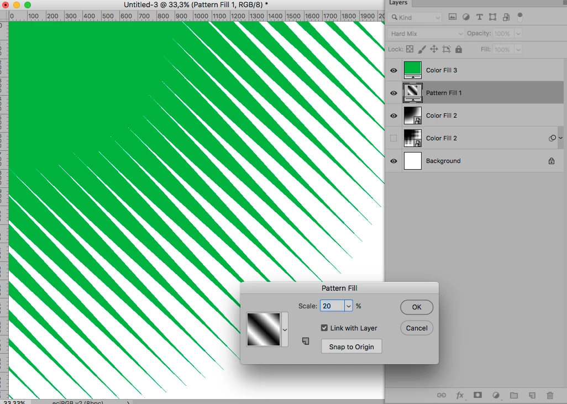The height and width of the screenshot is (404, 567).
Task: Click the Pattern Fill dialog title bar
Action: pyautogui.click(x=339, y=288)
